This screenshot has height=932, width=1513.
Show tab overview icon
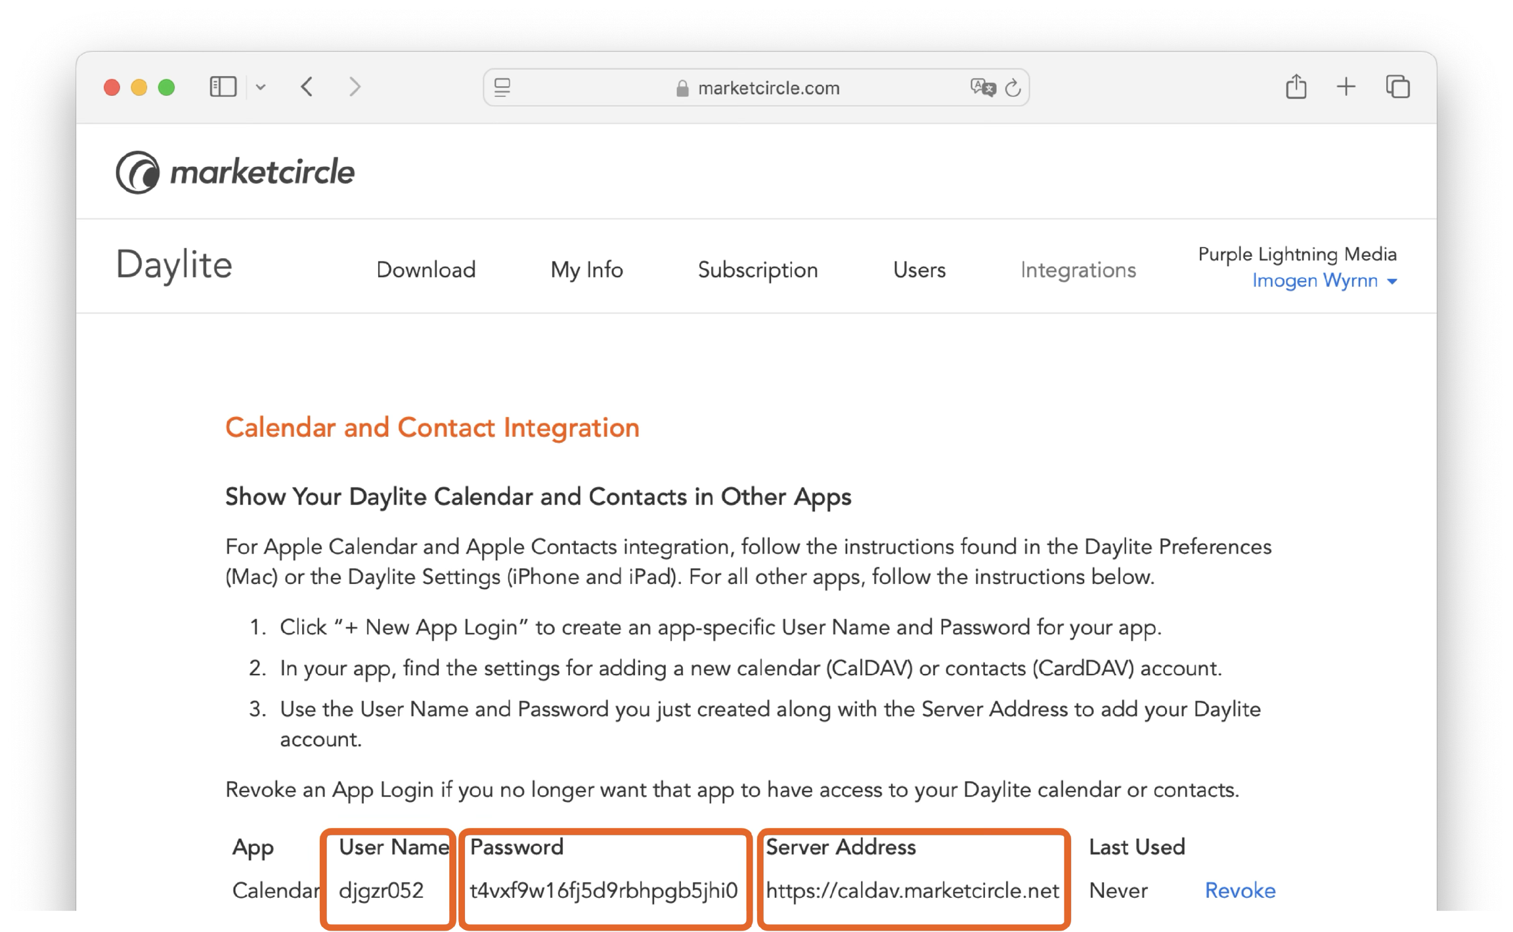(1397, 87)
